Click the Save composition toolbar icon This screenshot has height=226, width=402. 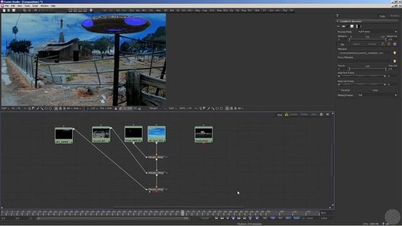(x=14, y=11)
